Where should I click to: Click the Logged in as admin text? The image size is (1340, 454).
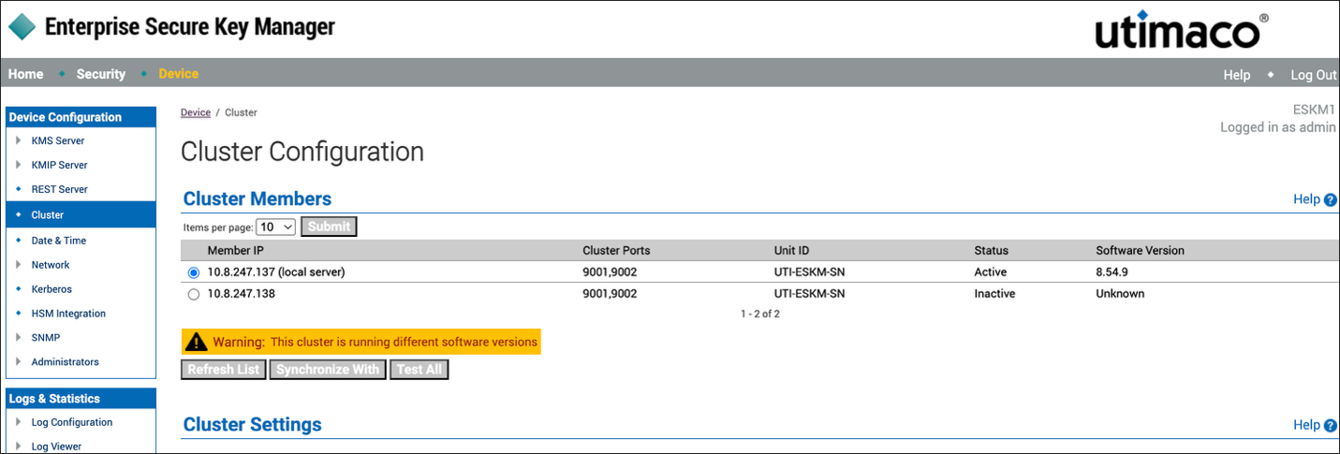point(1278,127)
